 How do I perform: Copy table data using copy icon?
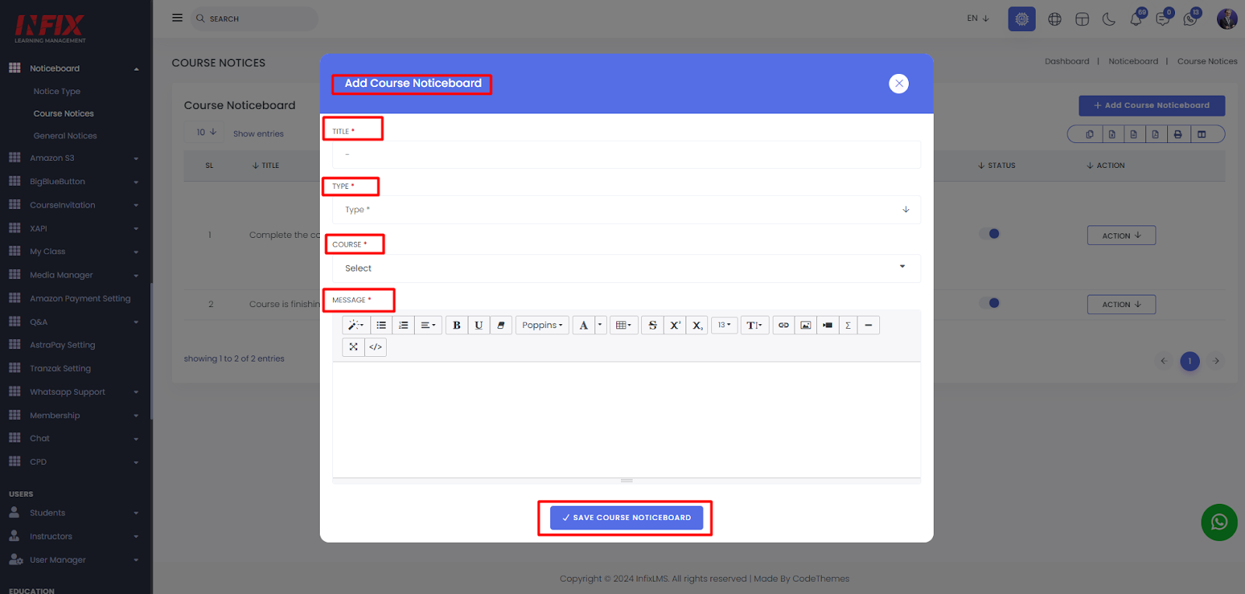coord(1089,135)
